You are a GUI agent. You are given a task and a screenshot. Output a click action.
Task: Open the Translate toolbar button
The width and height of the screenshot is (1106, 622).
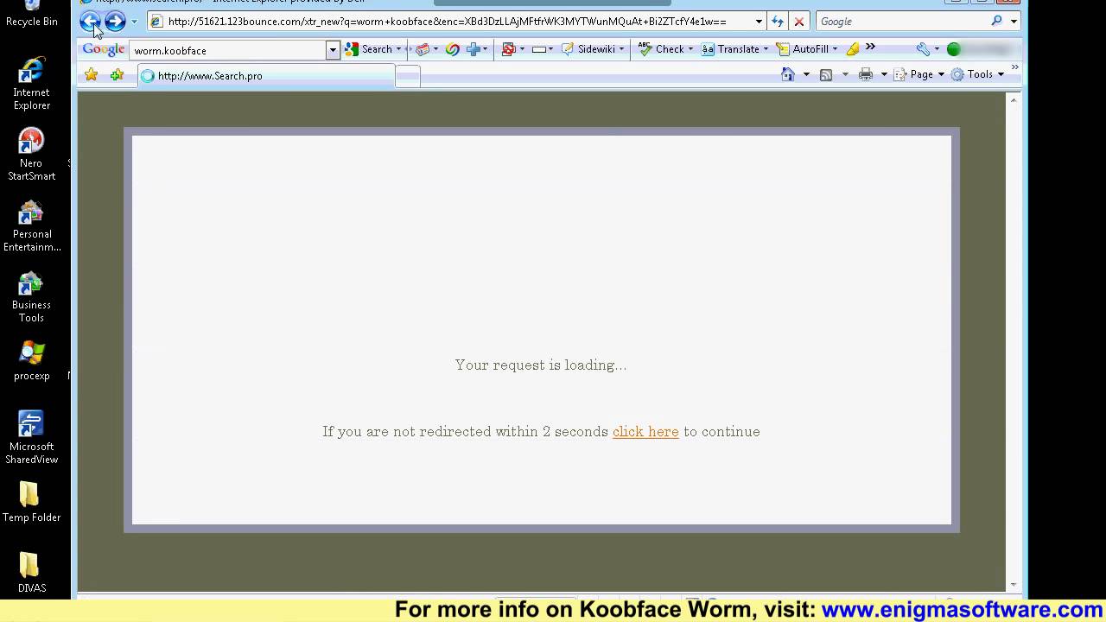(x=734, y=49)
